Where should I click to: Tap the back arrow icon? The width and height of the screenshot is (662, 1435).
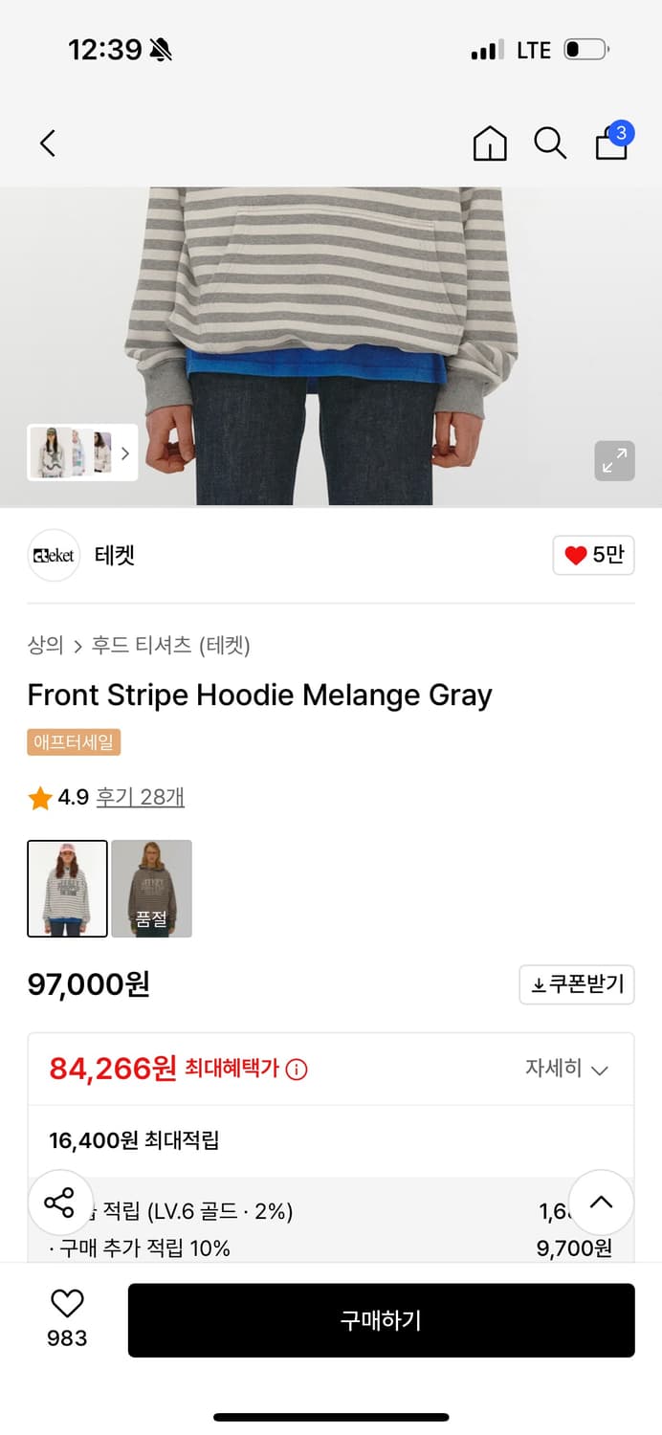[x=48, y=143]
